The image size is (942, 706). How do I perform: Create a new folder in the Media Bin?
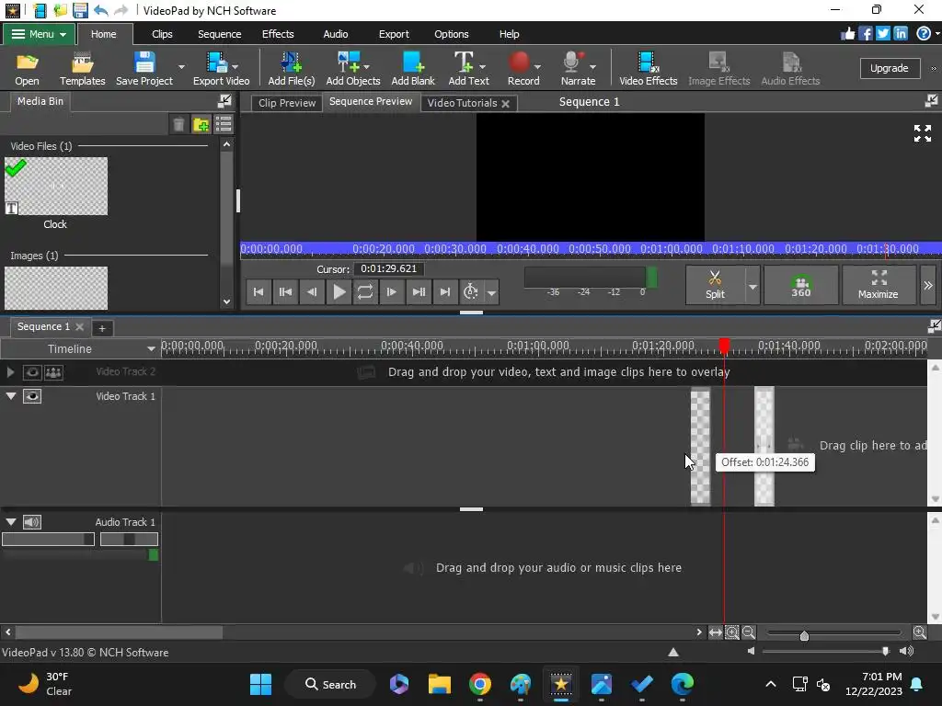pyautogui.click(x=201, y=124)
